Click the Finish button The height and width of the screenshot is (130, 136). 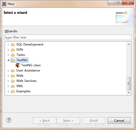[94, 120]
